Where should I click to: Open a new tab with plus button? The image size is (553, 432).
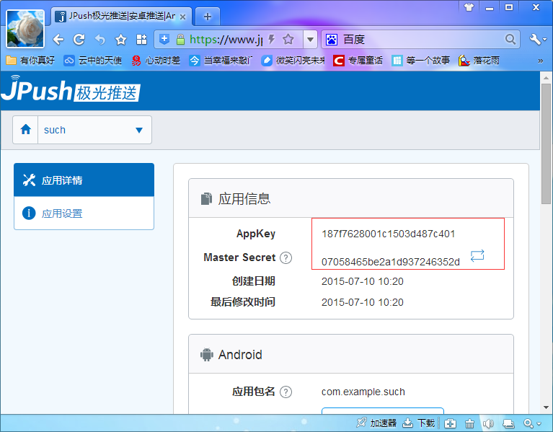click(x=208, y=17)
